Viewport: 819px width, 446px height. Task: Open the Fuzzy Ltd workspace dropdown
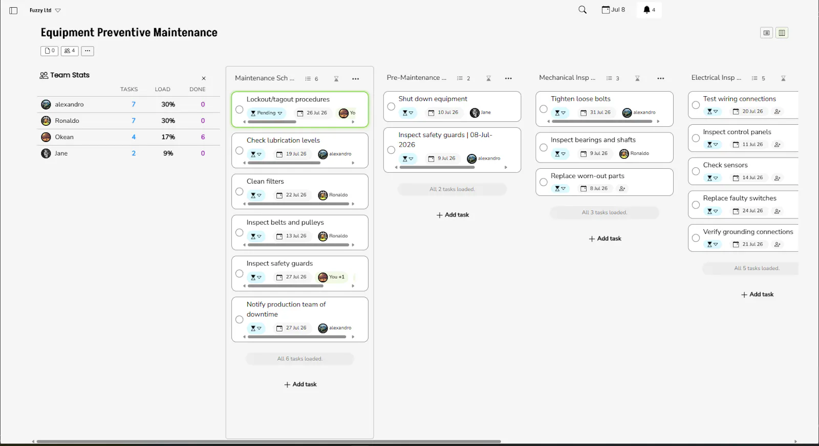45,10
